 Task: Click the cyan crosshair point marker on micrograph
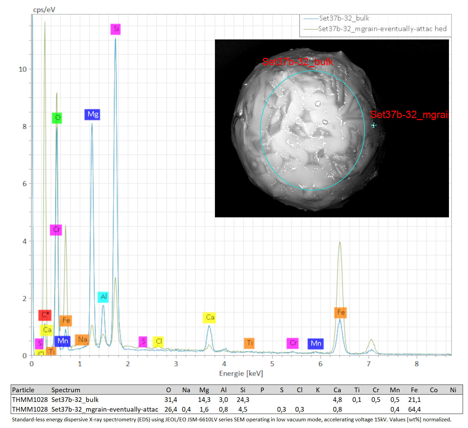point(373,125)
